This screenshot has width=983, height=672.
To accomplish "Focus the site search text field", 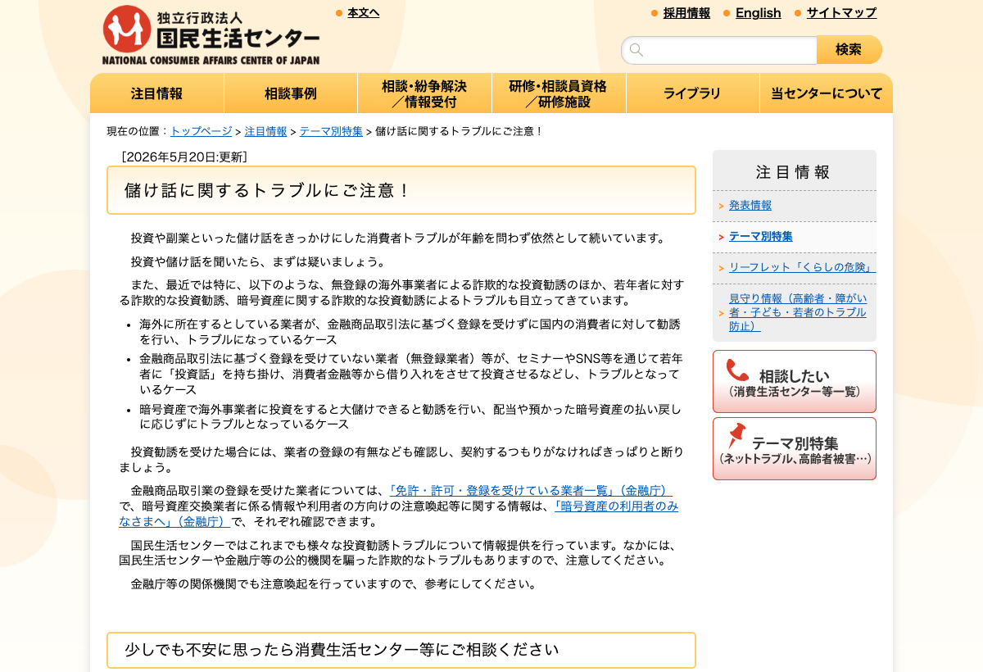I will (x=719, y=50).
